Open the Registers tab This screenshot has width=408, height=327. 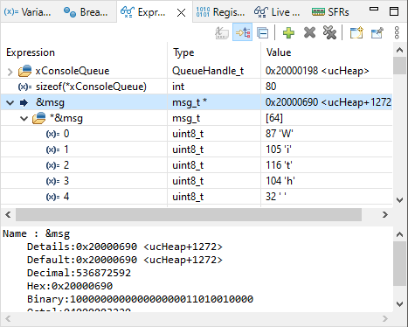click(x=220, y=12)
